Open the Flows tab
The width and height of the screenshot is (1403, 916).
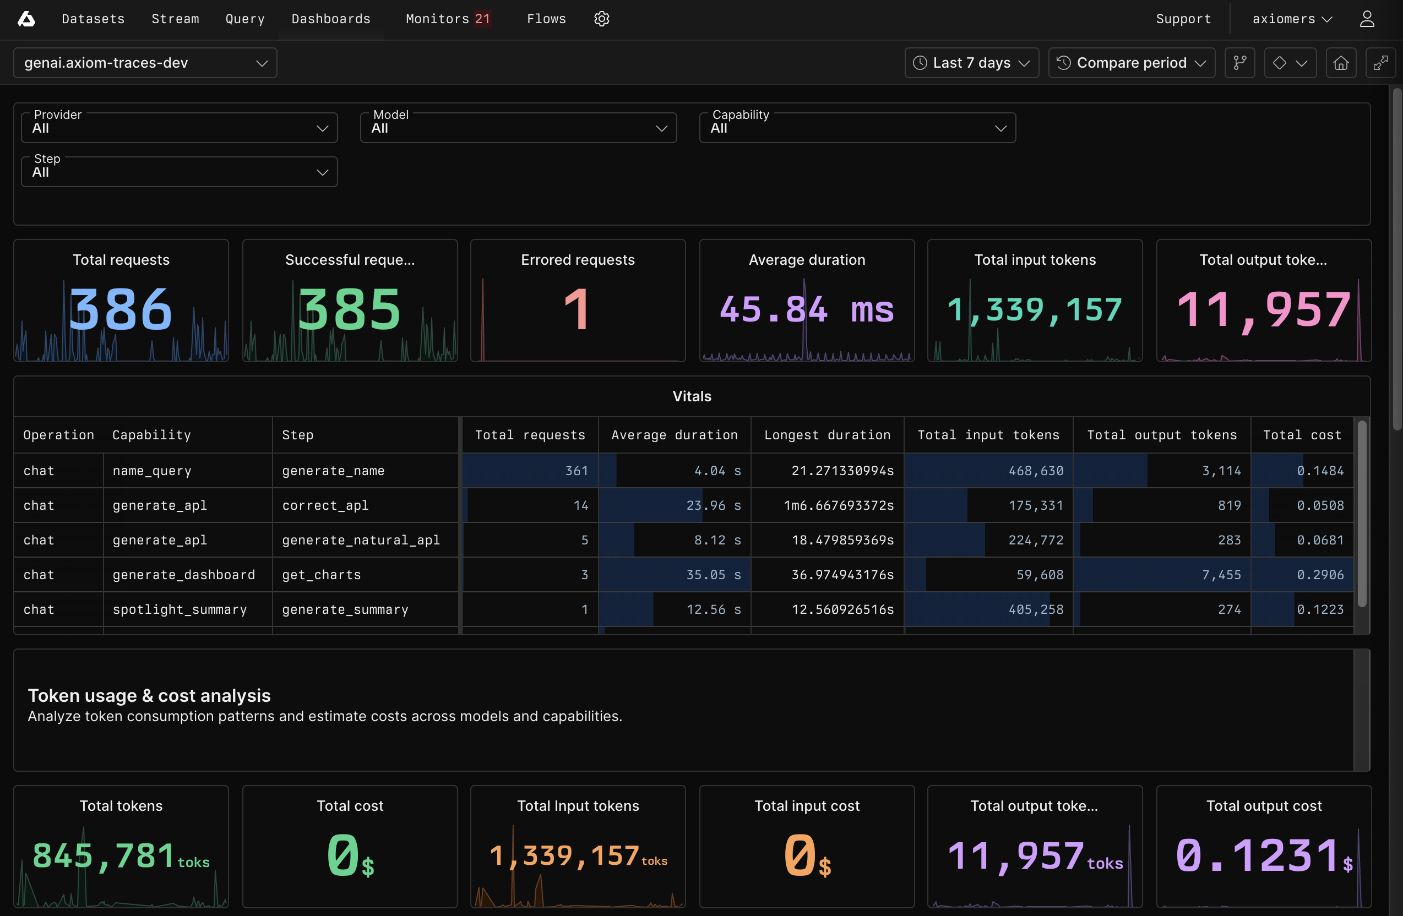click(x=546, y=19)
